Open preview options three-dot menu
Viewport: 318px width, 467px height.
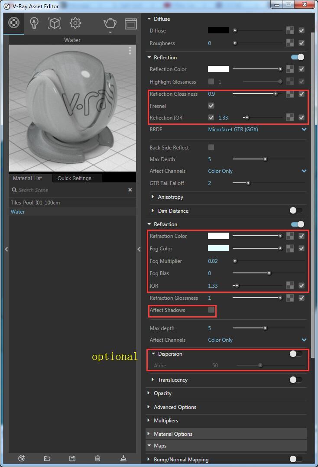pyautogui.click(x=130, y=51)
